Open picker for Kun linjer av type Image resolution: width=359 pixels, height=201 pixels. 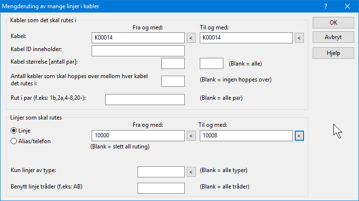pos(191,172)
